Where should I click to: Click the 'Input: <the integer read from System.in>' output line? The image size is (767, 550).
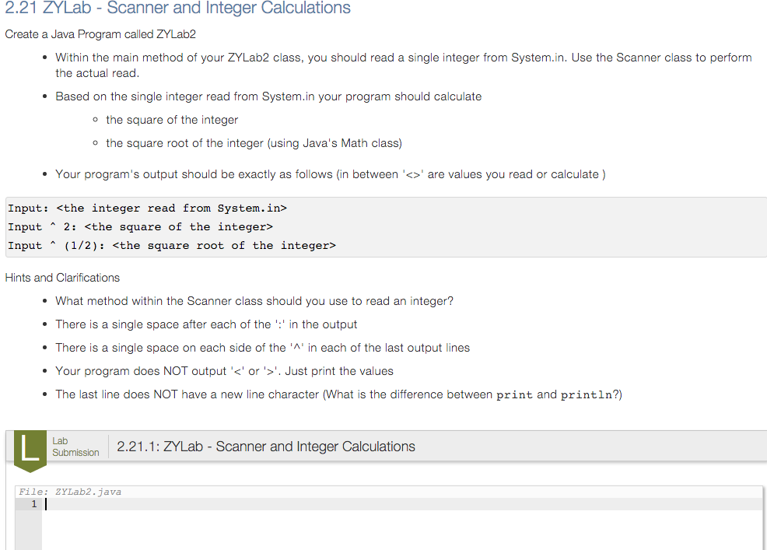point(148,208)
